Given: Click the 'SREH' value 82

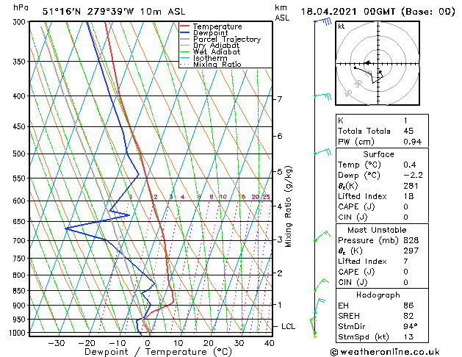Looking at the screenshot, I should point(408,316).
